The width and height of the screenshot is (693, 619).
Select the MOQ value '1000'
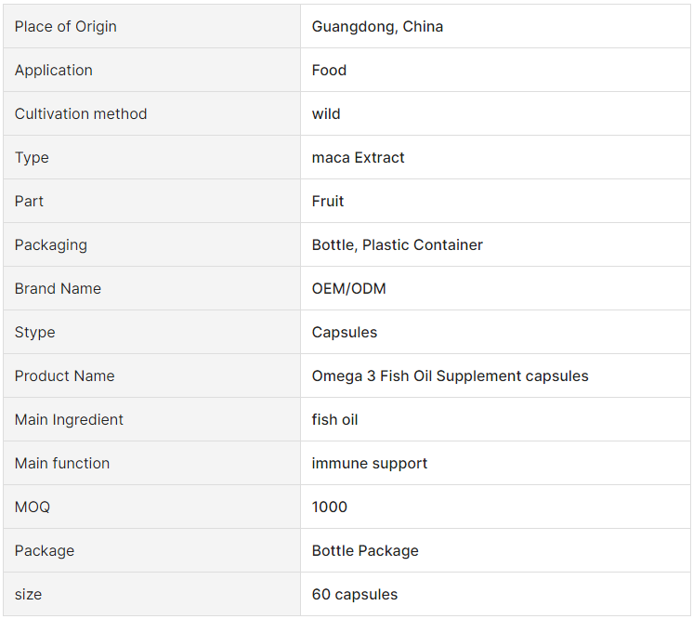(329, 507)
